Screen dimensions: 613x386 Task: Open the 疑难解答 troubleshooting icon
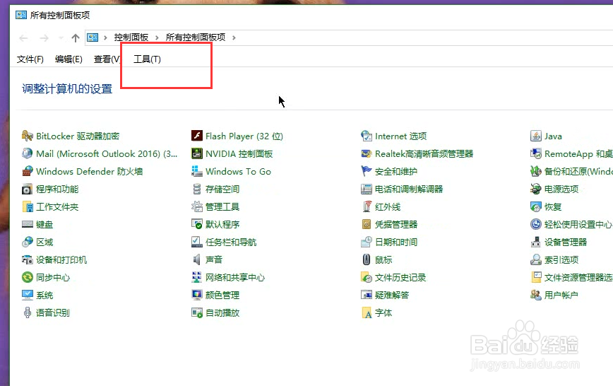(x=367, y=295)
